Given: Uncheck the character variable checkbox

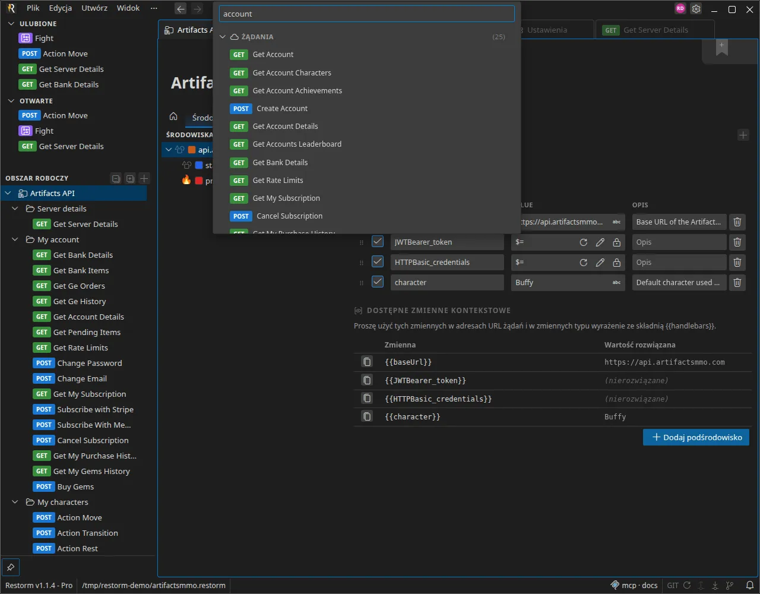Looking at the screenshot, I should coord(378,282).
